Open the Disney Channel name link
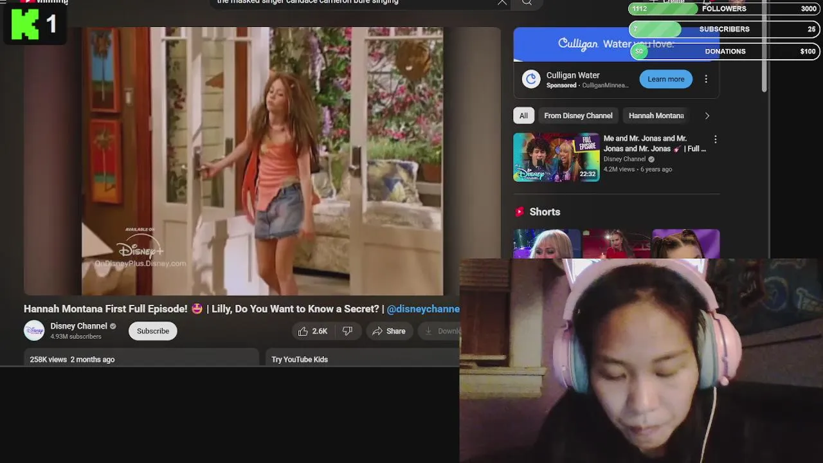The width and height of the screenshot is (823, 463). click(x=78, y=326)
